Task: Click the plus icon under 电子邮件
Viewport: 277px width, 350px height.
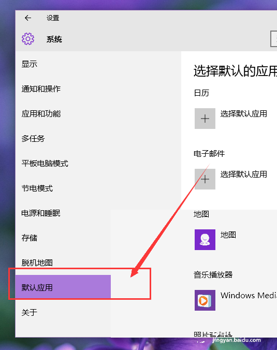Action: click(x=205, y=179)
